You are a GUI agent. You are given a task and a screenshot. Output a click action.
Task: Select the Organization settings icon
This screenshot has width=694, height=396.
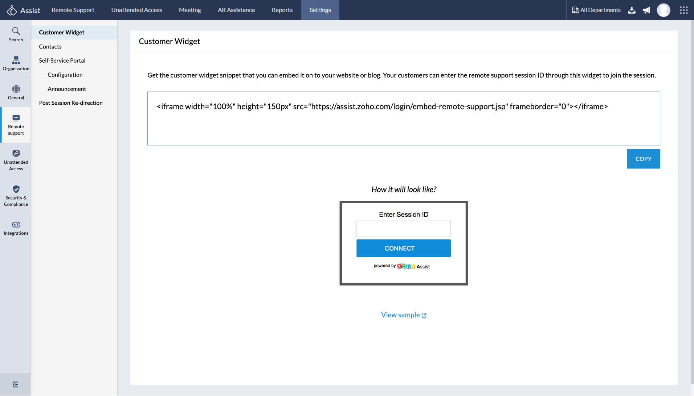16,63
